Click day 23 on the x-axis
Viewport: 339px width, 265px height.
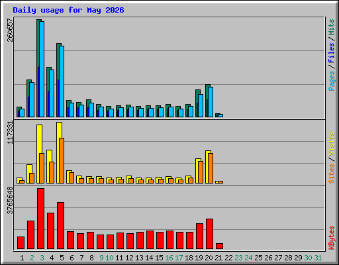pyautogui.click(x=238, y=258)
